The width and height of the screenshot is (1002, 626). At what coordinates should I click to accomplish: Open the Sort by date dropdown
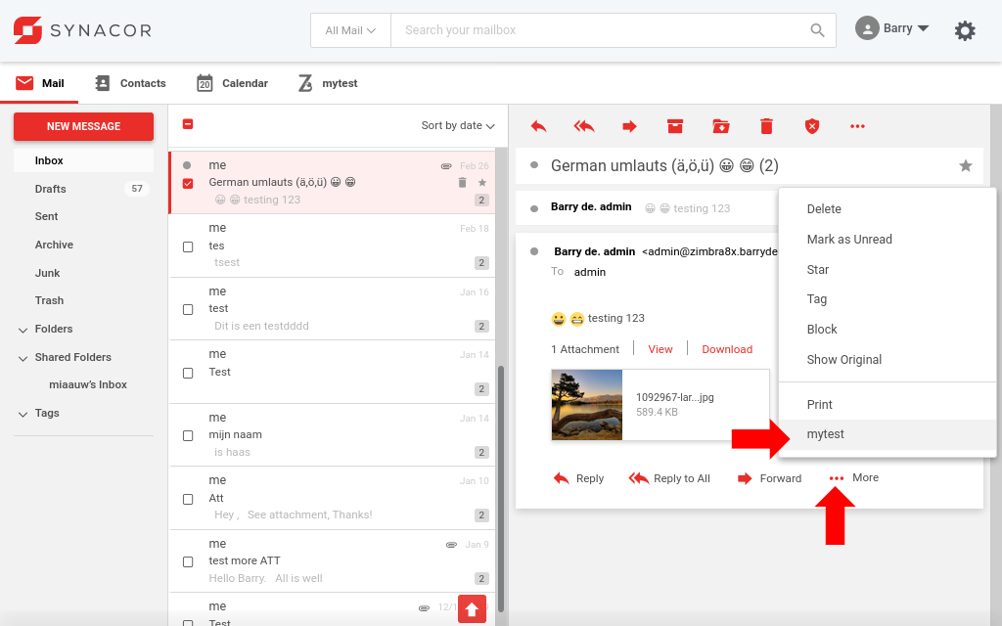click(458, 125)
